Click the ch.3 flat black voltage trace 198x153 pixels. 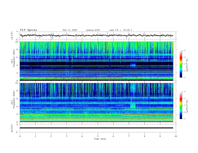click(96, 128)
